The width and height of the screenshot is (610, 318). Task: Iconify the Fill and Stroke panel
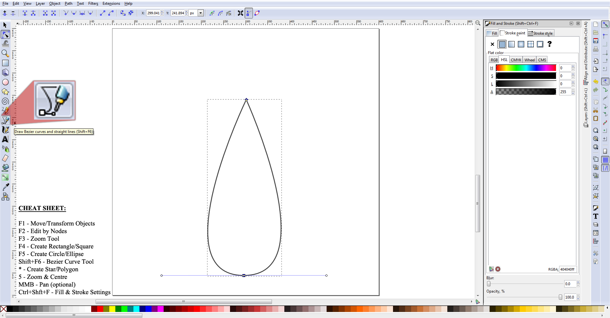[x=571, y=24]
